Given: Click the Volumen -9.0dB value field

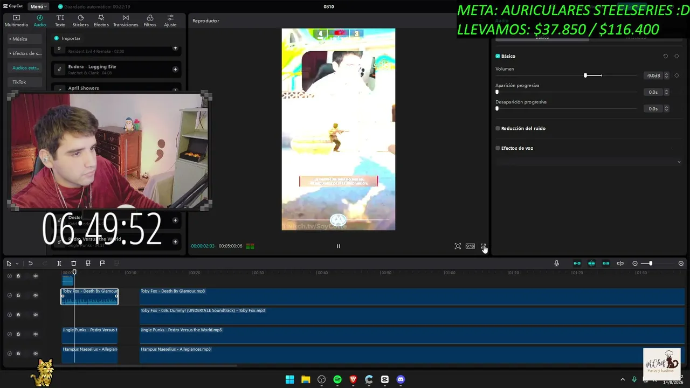Looking at the screenshot, I should tap(653, 76).
